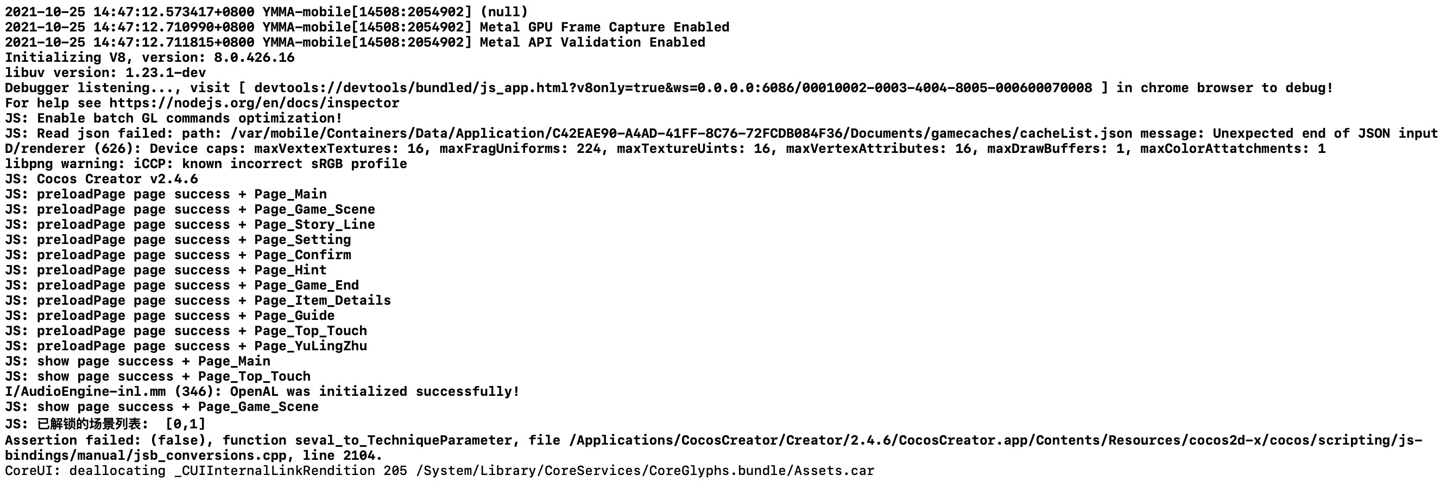Image resolution: width=1440 pixels, height=488 pixels.
Task: Click the libpng iCCP warning line
Action: 206,164
